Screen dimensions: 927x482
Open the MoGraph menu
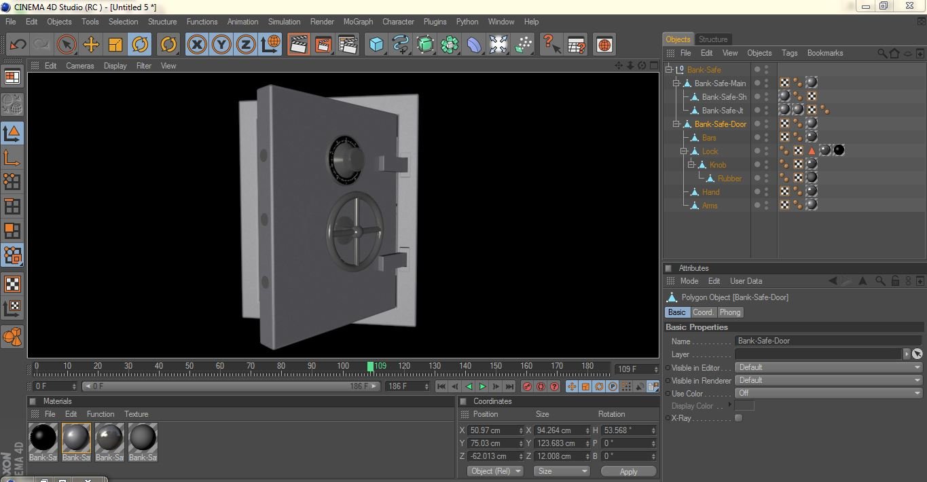[357, 21]
